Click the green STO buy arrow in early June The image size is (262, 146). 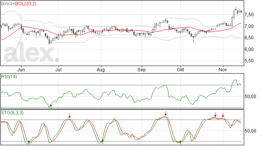click(29, 143)
